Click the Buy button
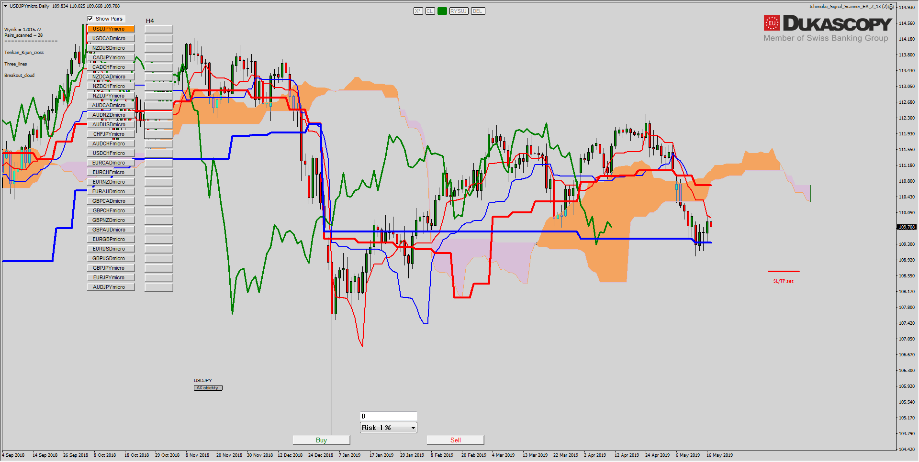This screenshot has height=462, width=919. pos(321,440)
